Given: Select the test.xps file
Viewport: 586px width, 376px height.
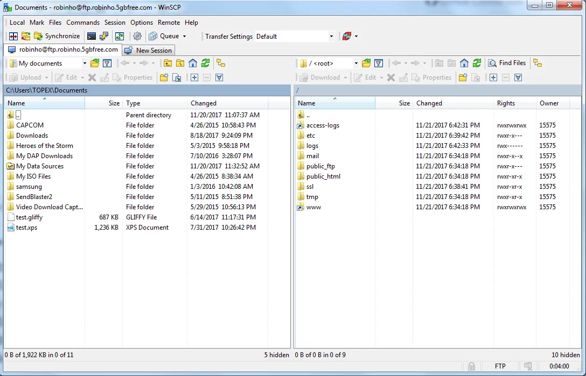Looking at the screenshot, I should coord(26,228).
